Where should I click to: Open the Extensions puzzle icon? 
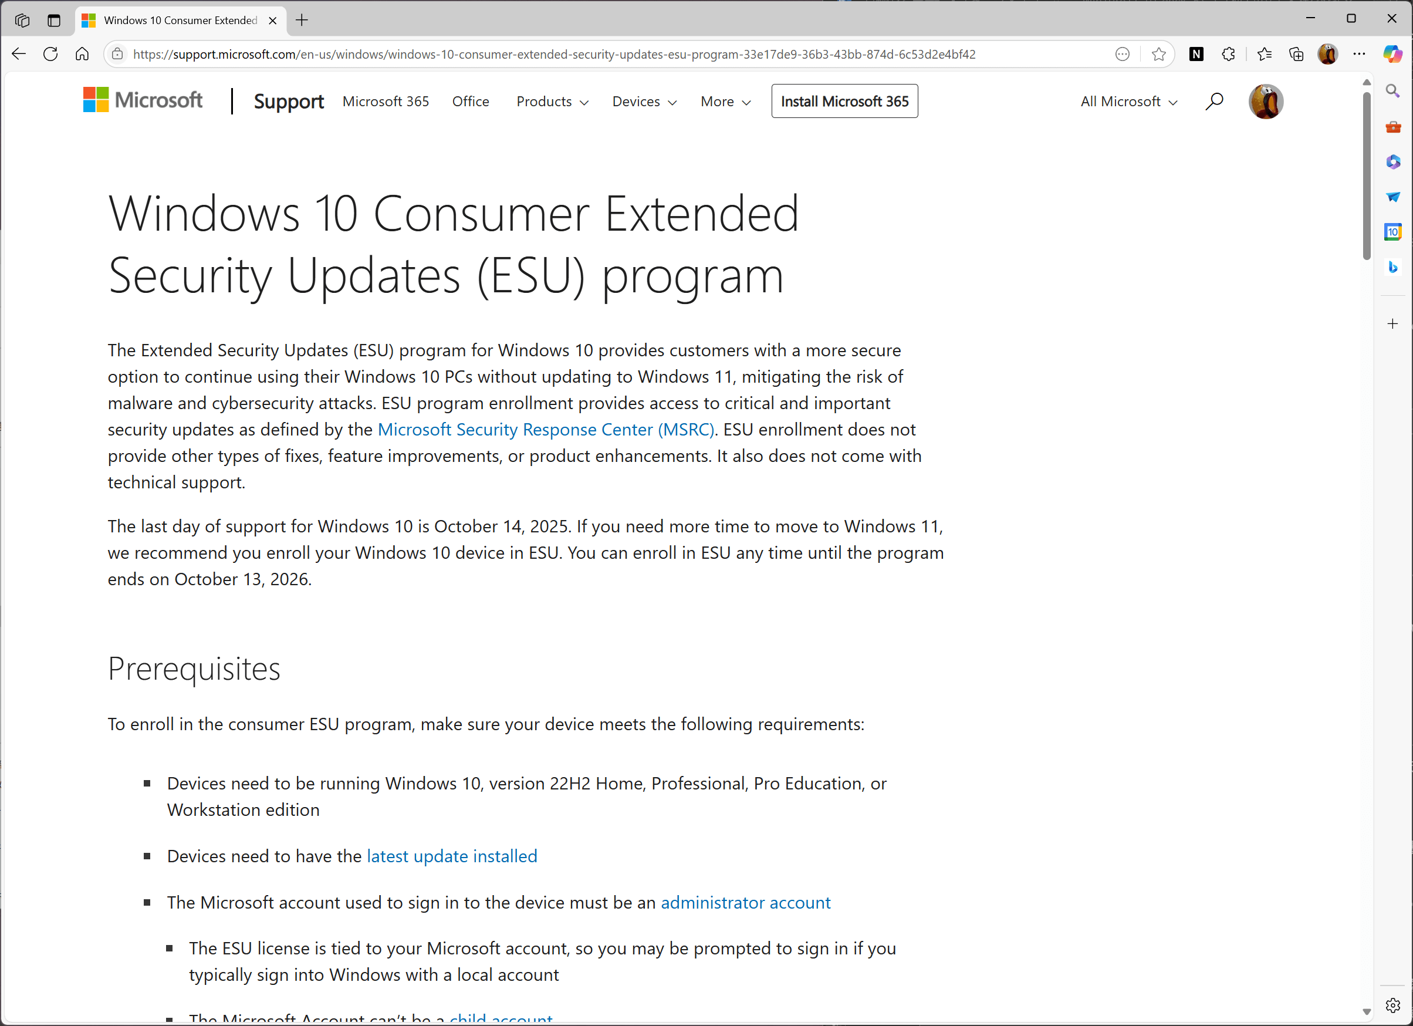(1228, 54)
